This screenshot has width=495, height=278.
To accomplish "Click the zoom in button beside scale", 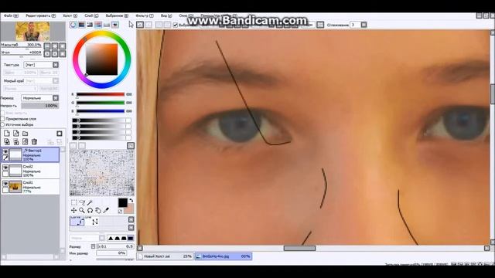I will [x=55, y=46].
